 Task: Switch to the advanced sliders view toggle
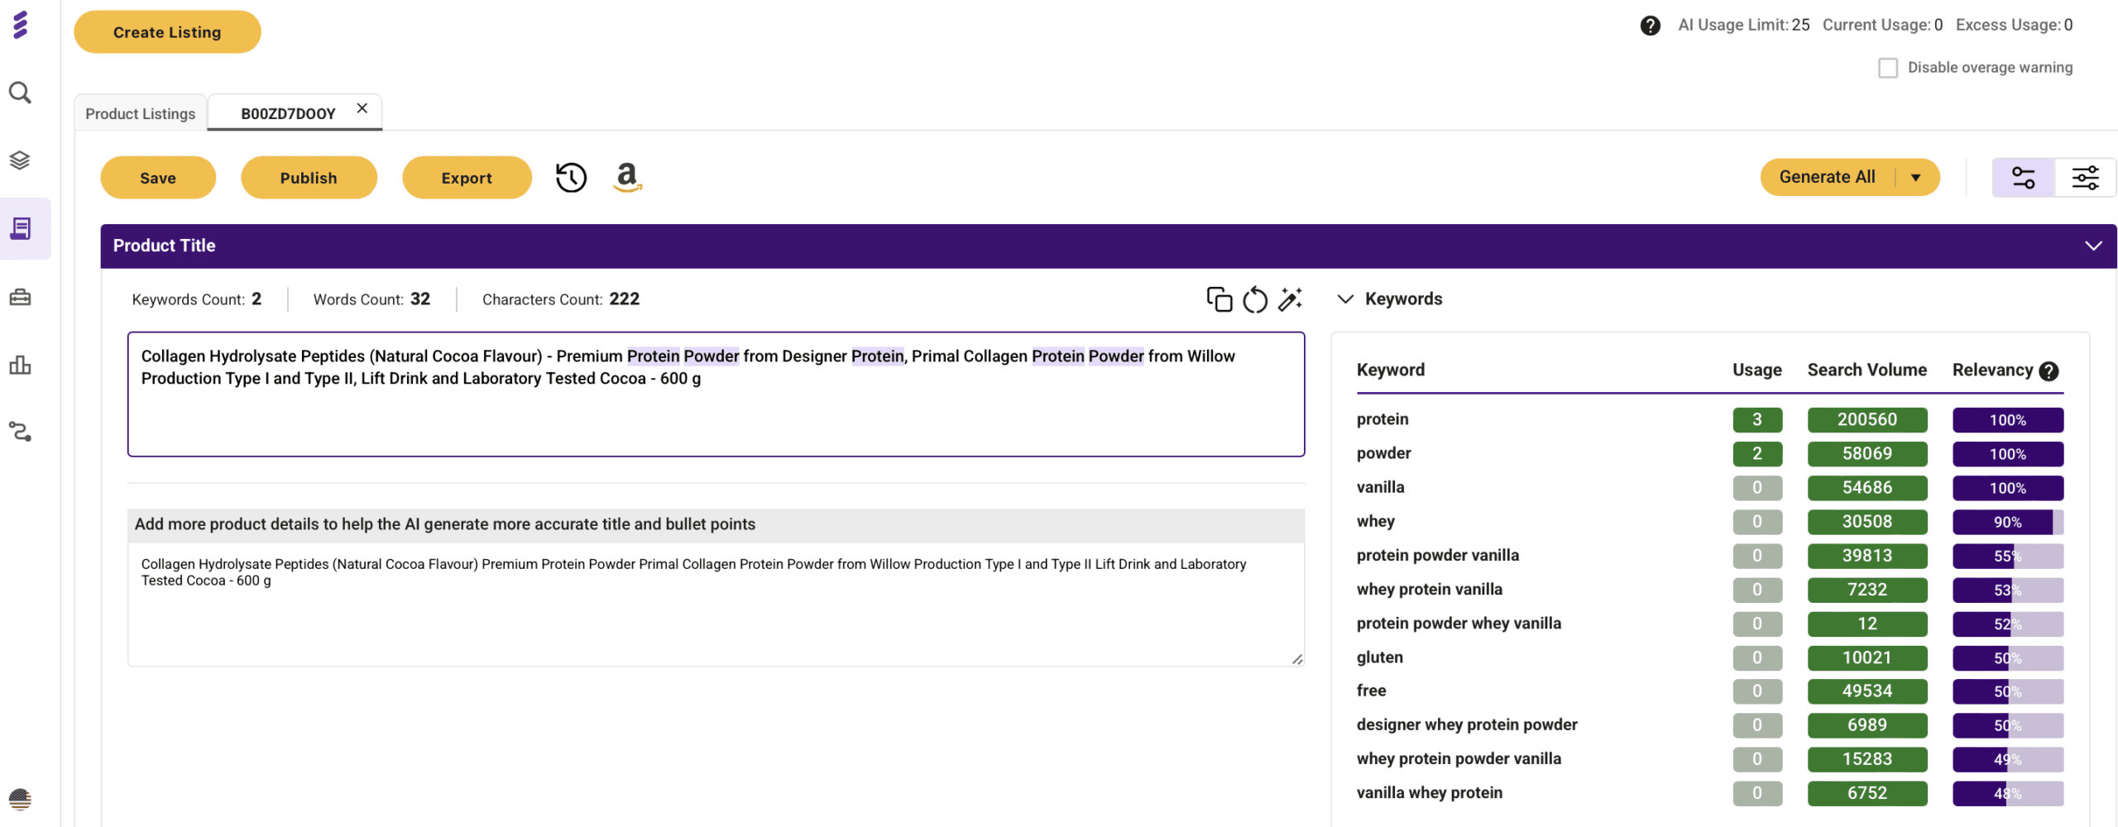(2084, 178)
